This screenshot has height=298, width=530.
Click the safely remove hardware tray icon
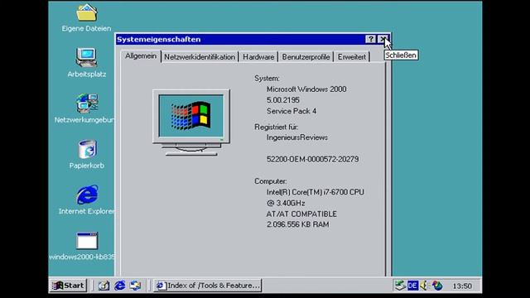[400, 286]
